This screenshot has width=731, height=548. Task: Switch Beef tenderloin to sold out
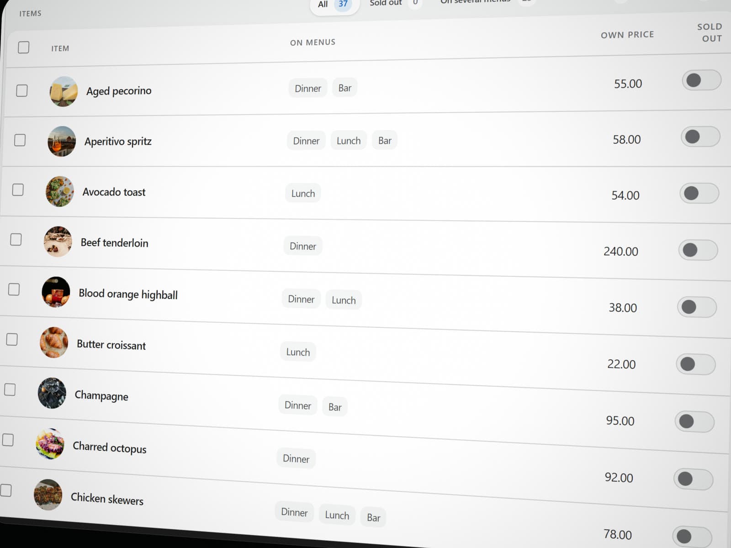698,250
